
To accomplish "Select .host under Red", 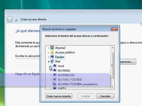I will click(x=61, y=66).
